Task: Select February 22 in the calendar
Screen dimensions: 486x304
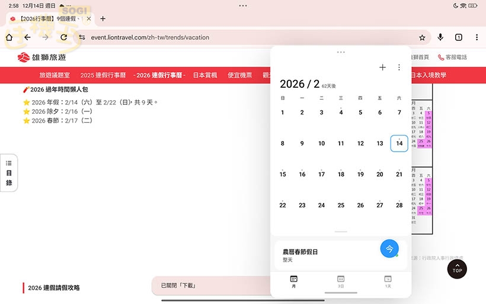Action: 283,205
